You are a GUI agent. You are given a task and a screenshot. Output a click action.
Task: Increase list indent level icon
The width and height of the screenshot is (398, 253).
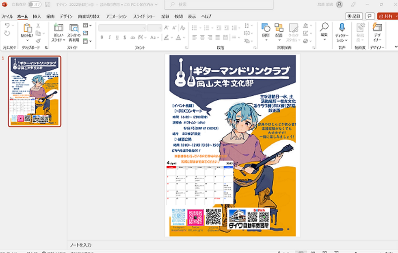227,28
